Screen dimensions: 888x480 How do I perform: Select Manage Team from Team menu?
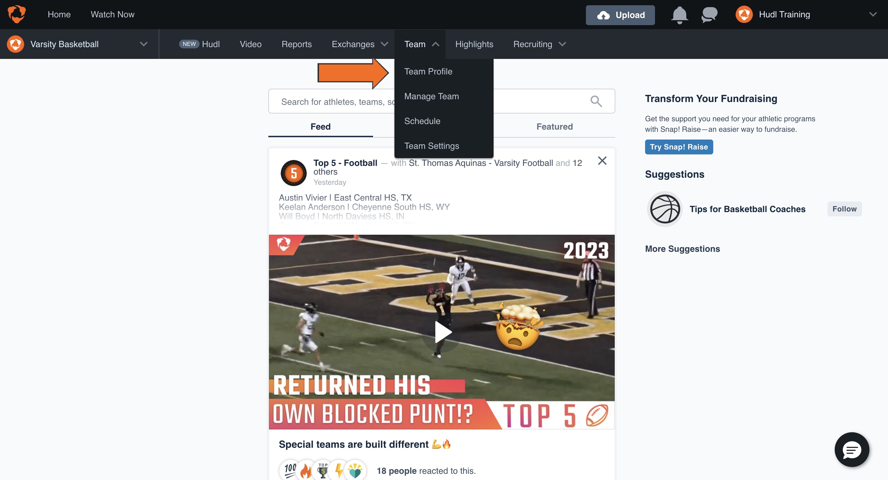pos(431,96)
